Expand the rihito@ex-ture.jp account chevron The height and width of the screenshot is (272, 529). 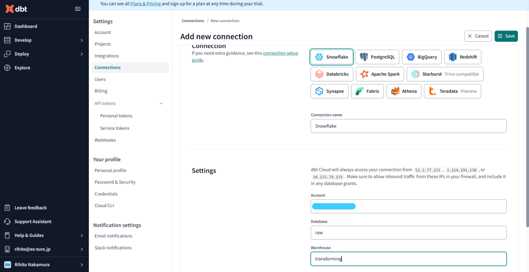tap(82, 249)
